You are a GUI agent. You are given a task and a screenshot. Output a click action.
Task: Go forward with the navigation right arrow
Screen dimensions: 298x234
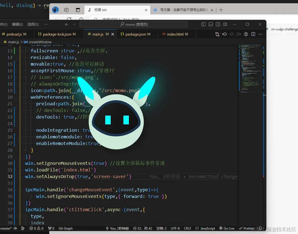74,24
